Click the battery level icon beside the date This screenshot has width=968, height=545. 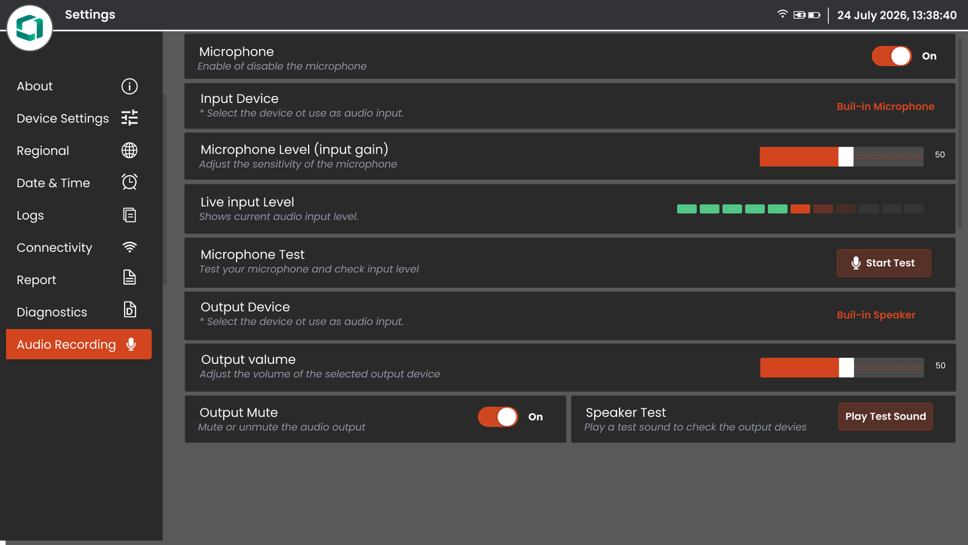(x=814, y=15)
